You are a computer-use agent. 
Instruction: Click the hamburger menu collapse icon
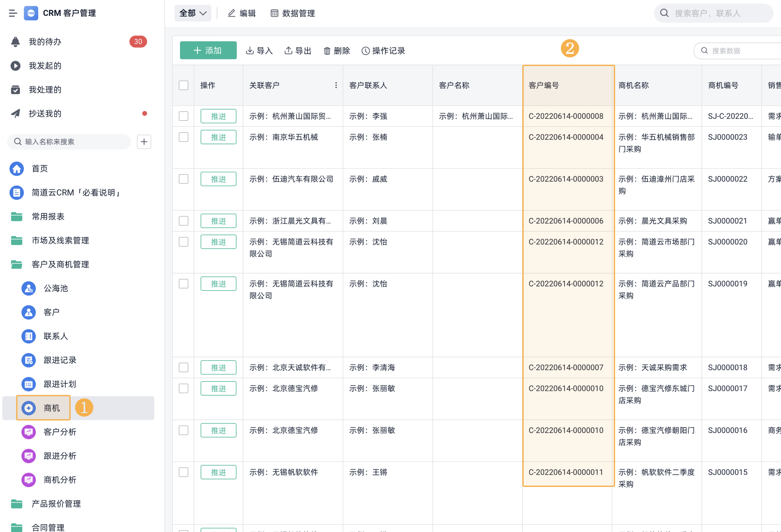coord(13,13)
